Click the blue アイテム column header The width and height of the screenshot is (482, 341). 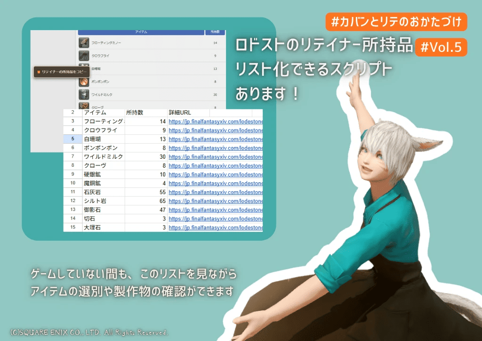coord(141,32)
